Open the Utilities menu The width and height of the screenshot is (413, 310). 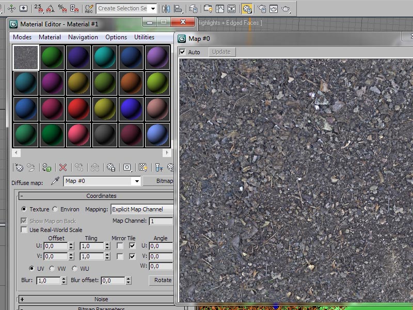point(144,37)
